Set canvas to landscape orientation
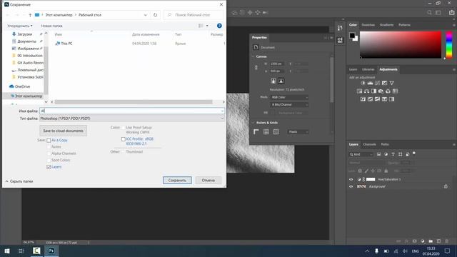Screen dimensions: 457x257 281,81
